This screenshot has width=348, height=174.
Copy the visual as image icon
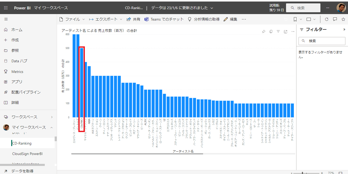coord(271,32)
